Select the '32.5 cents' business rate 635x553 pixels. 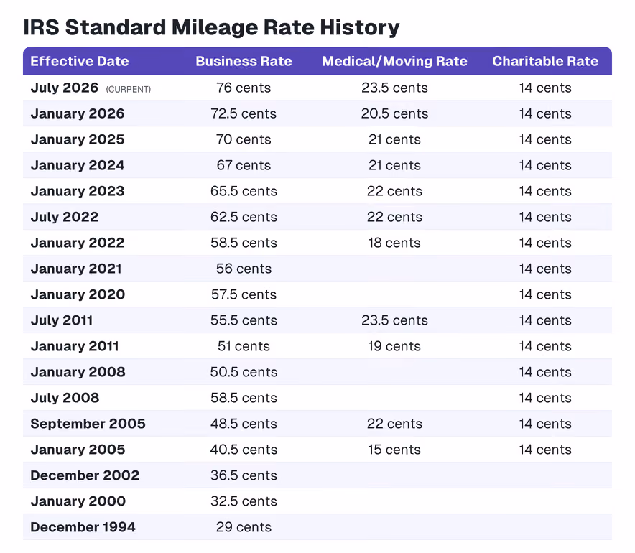(x=244, y=501)
